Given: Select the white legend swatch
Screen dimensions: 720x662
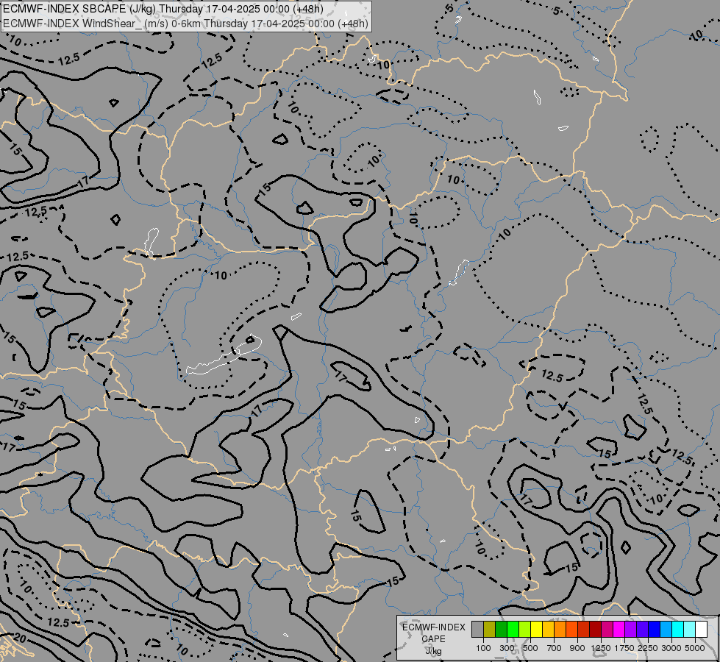Looking at the screenshot, I should click(x=701, y=629).
